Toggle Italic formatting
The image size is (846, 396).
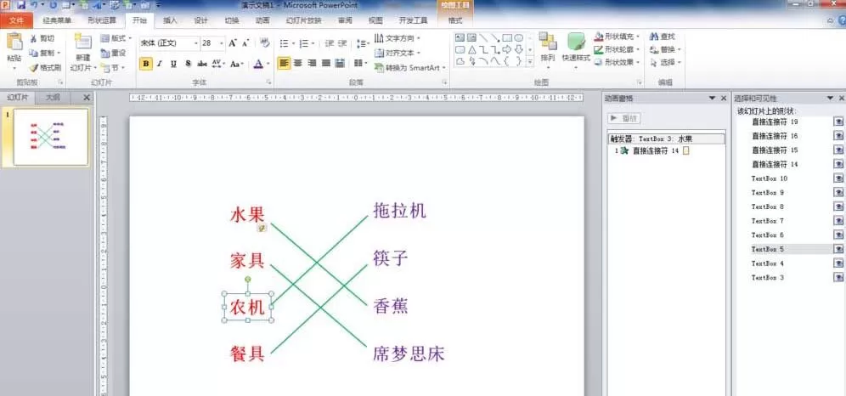coord(160,64)
